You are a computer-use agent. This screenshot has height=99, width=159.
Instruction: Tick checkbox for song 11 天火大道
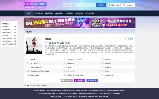pos(64,71)
